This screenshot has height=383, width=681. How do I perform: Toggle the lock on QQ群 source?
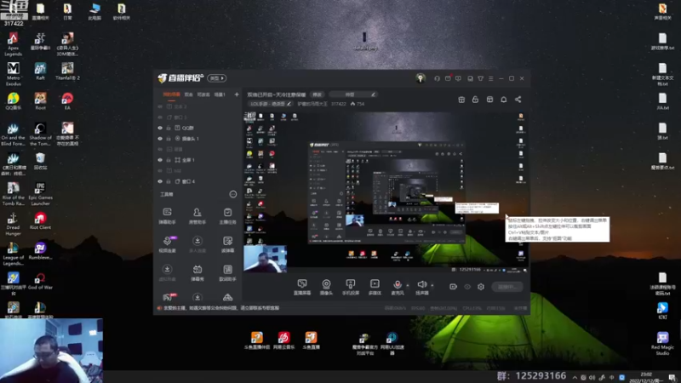click(x=169, y=129)
